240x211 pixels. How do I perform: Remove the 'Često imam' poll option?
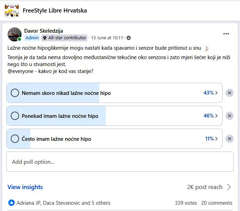(x=230, y=139)
